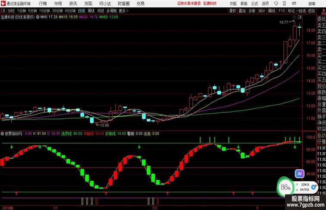Click the MA10: 16.05 label
The width and height of the screenshot is (326, 210).
pyautogui.click(x=68, y=17)
